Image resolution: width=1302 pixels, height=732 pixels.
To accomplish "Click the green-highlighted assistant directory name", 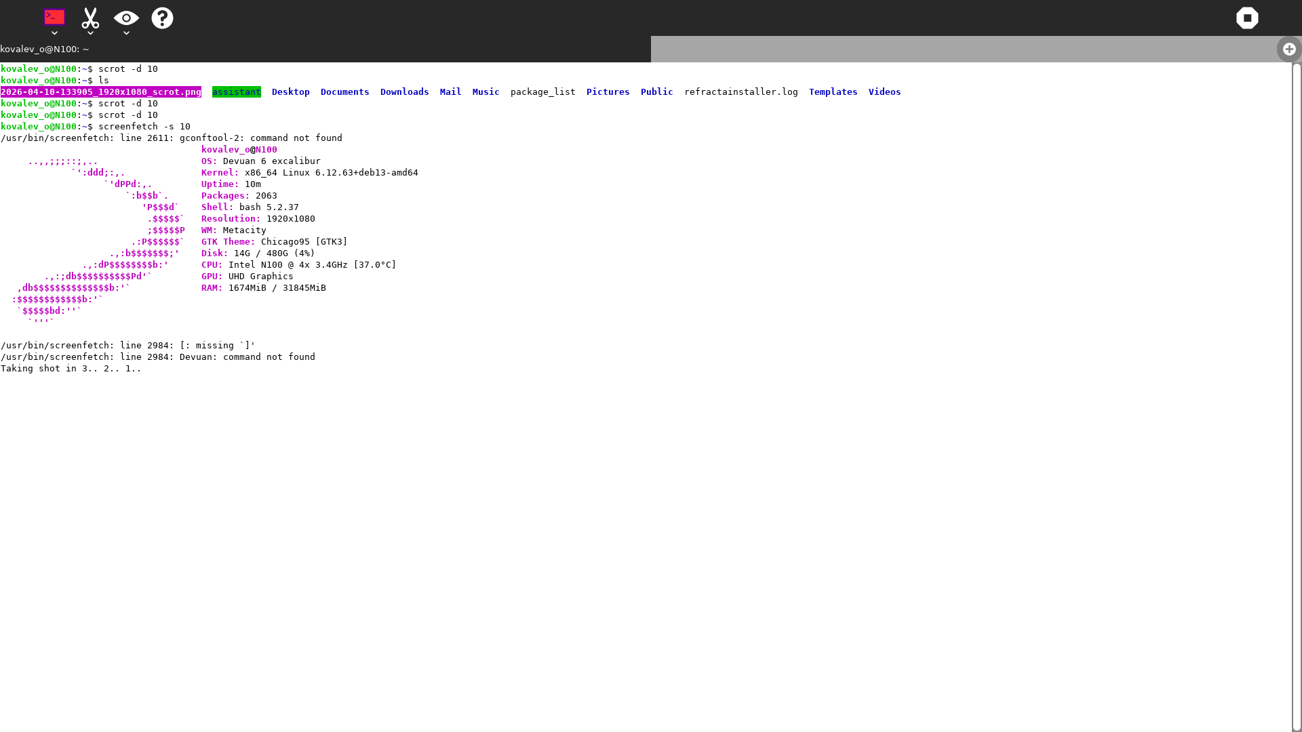I will (x=236, y=92).
